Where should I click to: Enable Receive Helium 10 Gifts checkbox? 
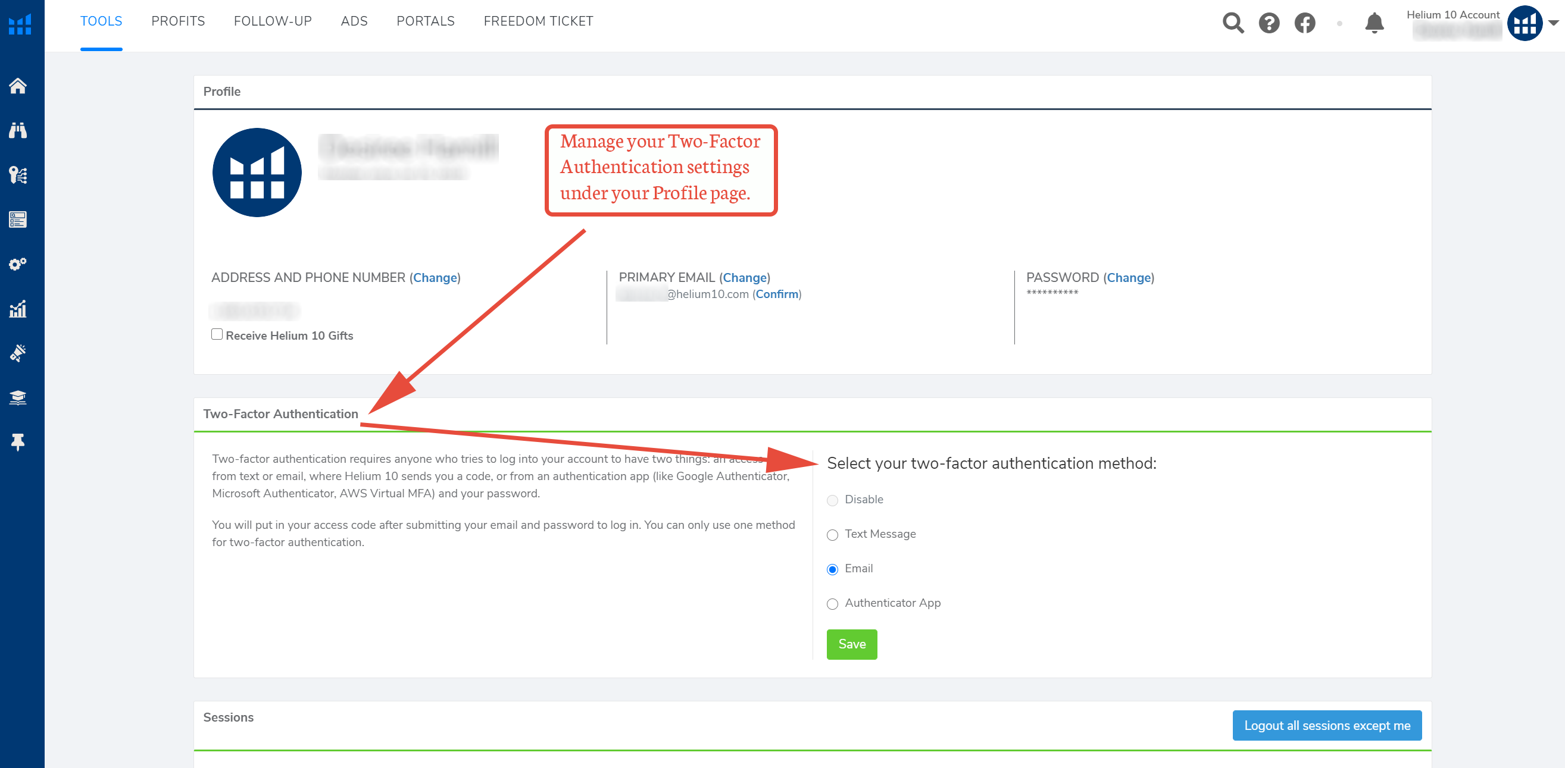click(x=217, y=334)
